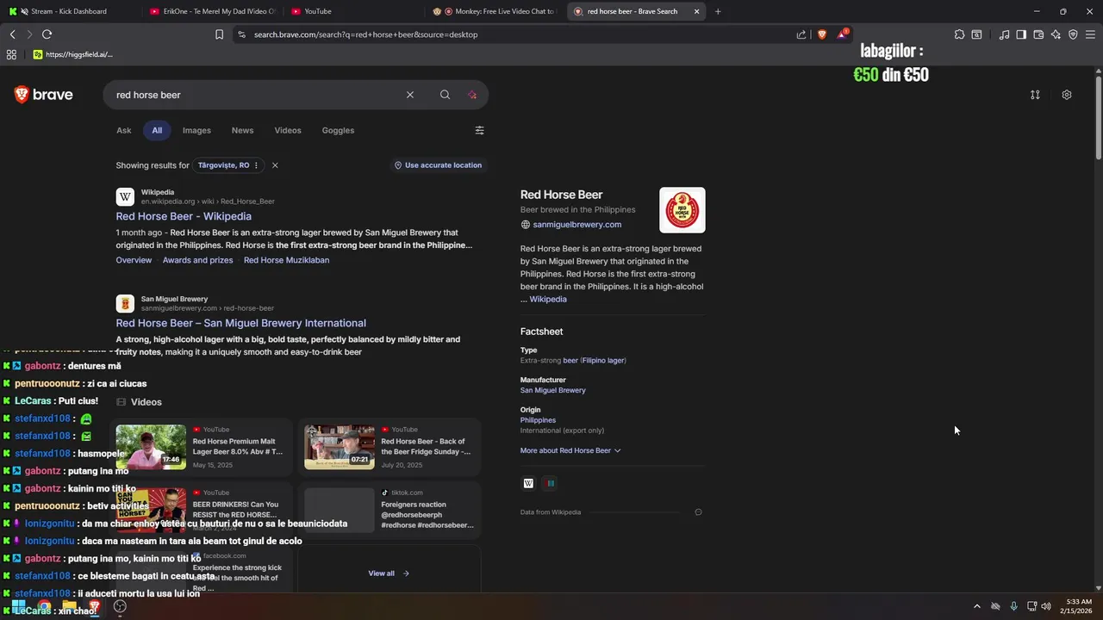Screen dimensions: 1103x620
Task: Open the Filipino lager link in Factsheet
Action: pos(603,361)
